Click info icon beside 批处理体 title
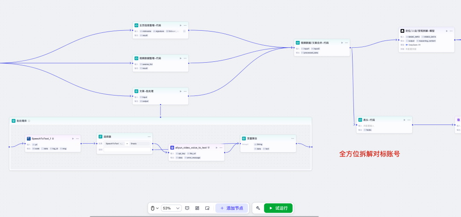The width and height of the screenshot is (461, 217). pos(29,121)
